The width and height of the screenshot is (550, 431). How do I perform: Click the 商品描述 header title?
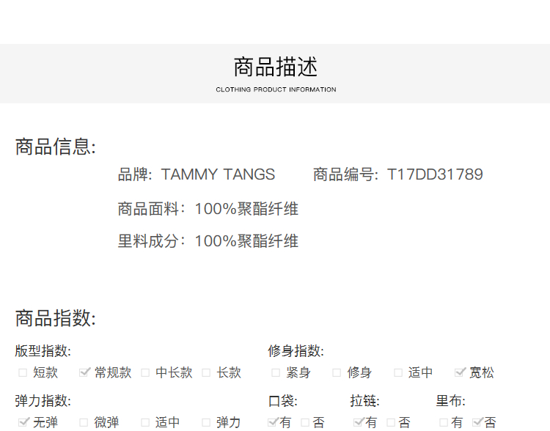coord(276,67)
